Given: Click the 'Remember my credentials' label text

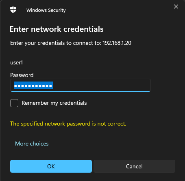Looking at the screenshot, I should point(54,103).
